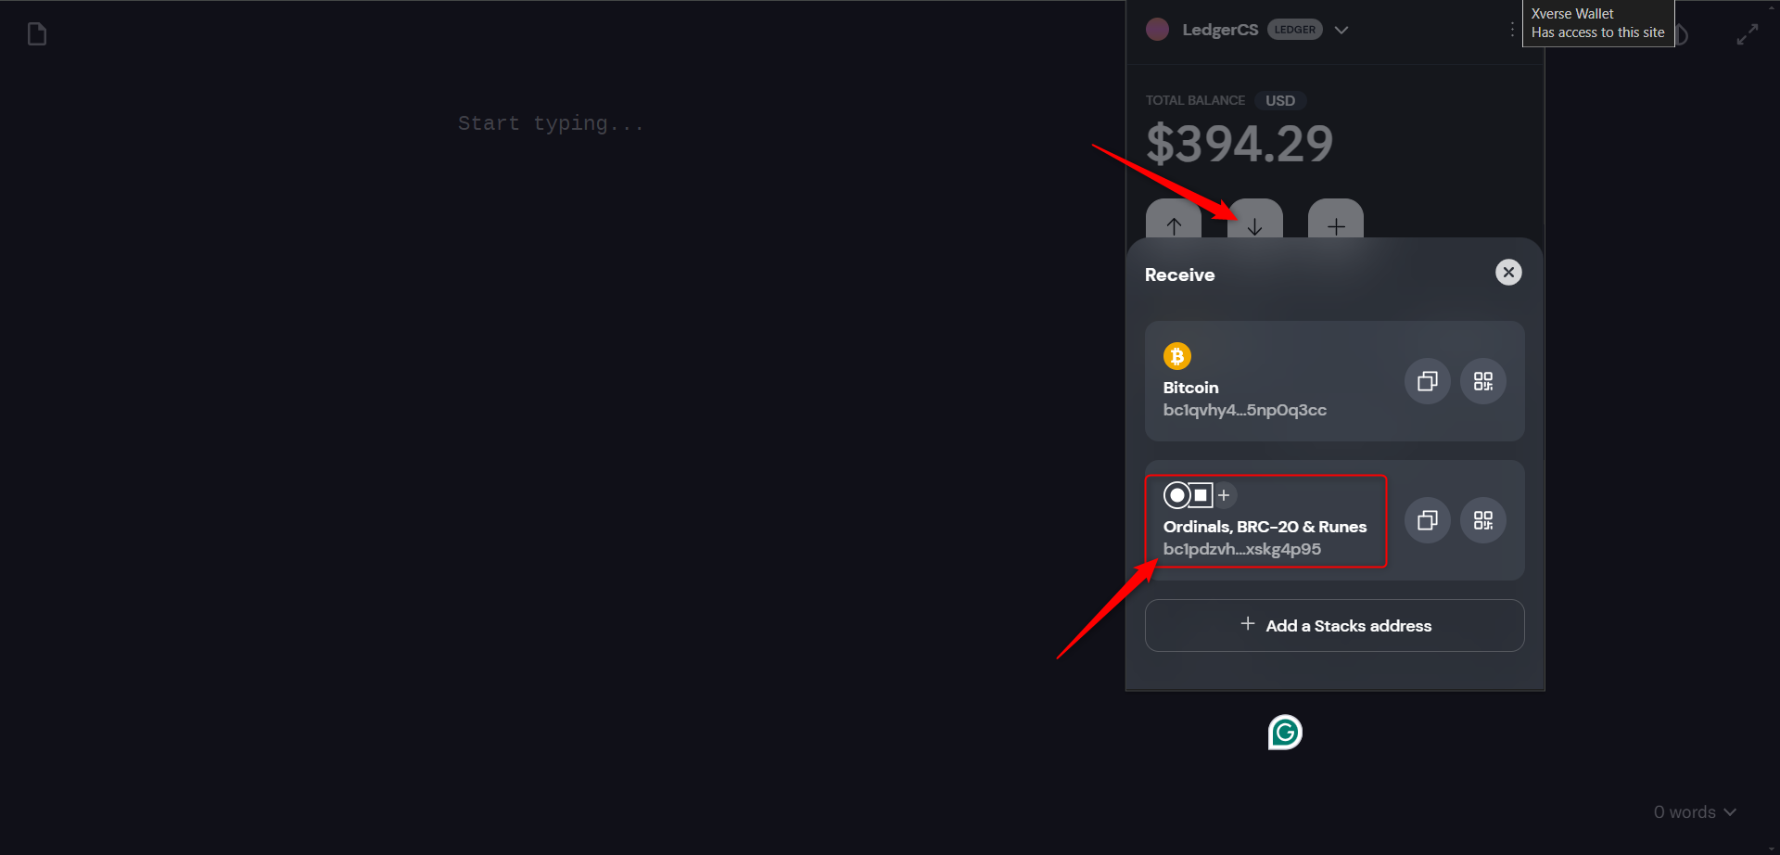
Task: Show QR code for Ordinals address
Action: [1482, 520]
